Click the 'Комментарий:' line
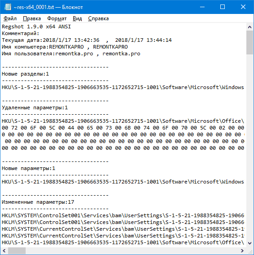 pos(21,33)
